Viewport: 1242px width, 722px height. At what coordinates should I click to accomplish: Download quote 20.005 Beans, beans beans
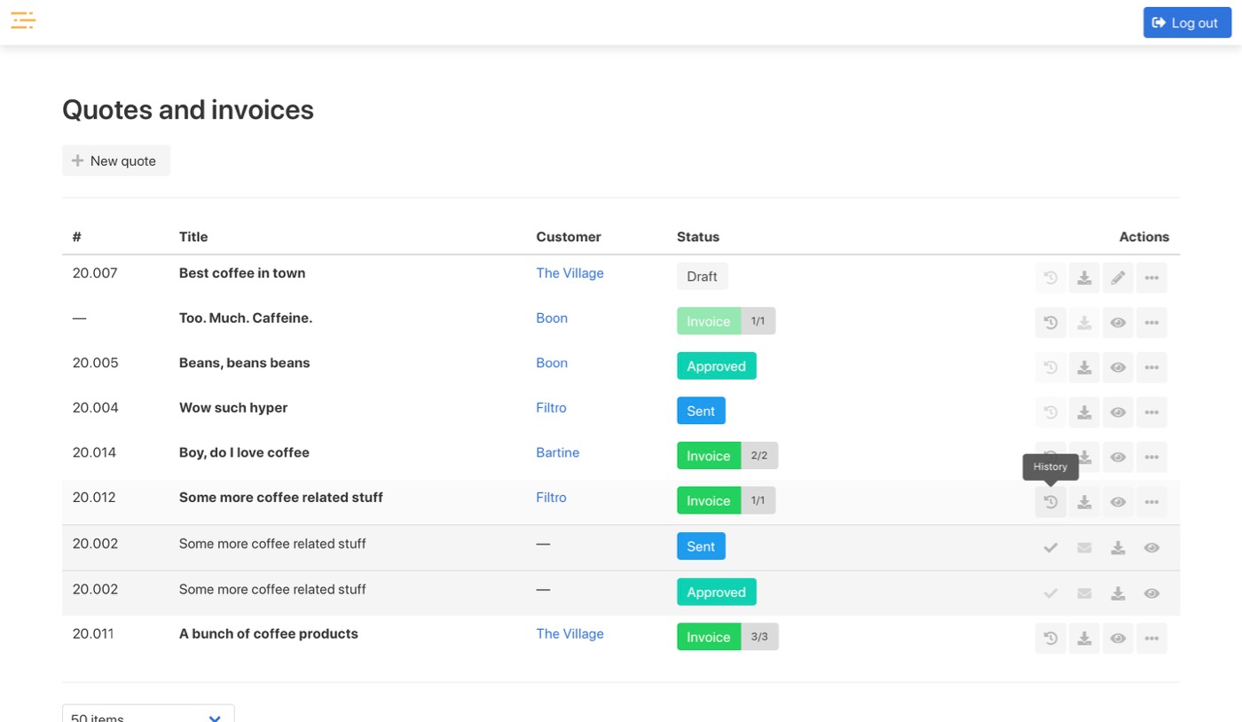coord(1084,367)
